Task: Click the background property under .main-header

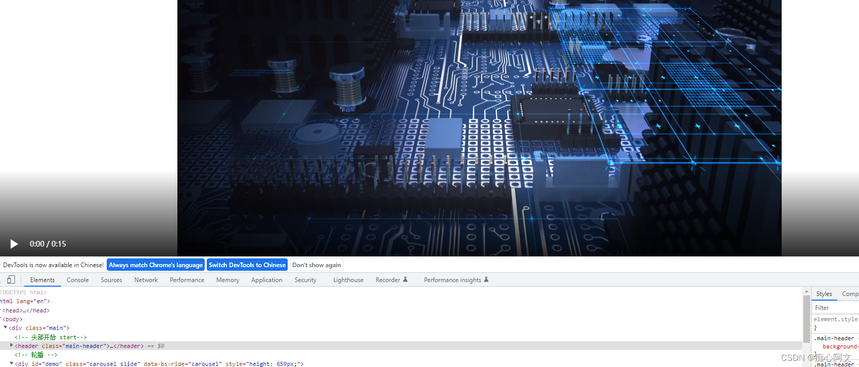Action: point(840,346)
